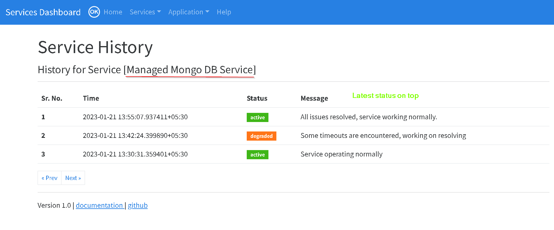This screenshot has width=554, height=230.
Task: Open the github footer link
Action: pyautogui.click(x=138, y=205)
